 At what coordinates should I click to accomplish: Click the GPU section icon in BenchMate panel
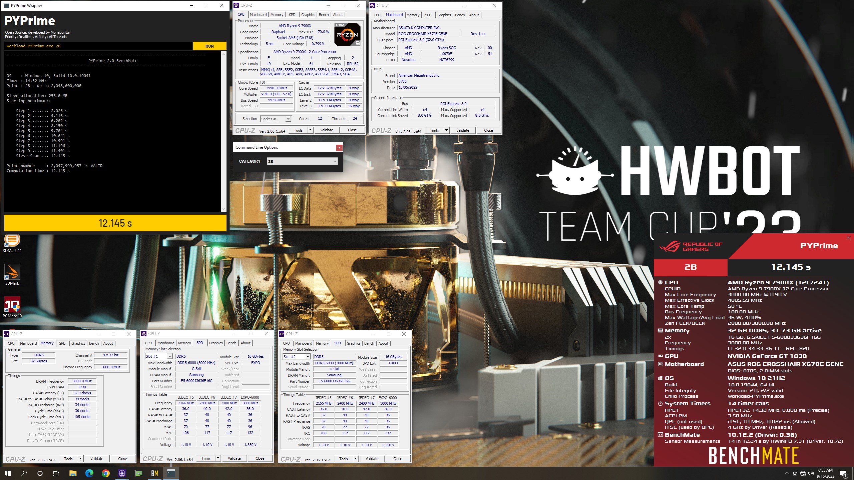click(660, 356)
